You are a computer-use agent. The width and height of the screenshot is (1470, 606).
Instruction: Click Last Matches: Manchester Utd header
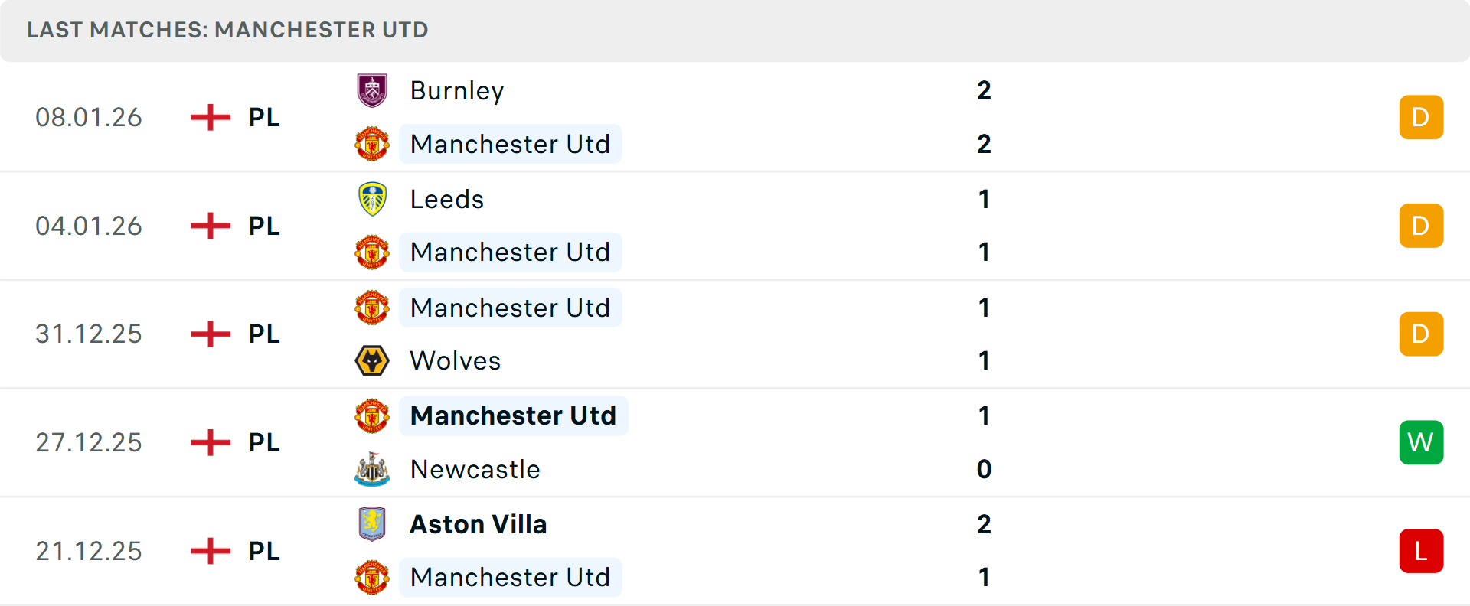(227, 30)
